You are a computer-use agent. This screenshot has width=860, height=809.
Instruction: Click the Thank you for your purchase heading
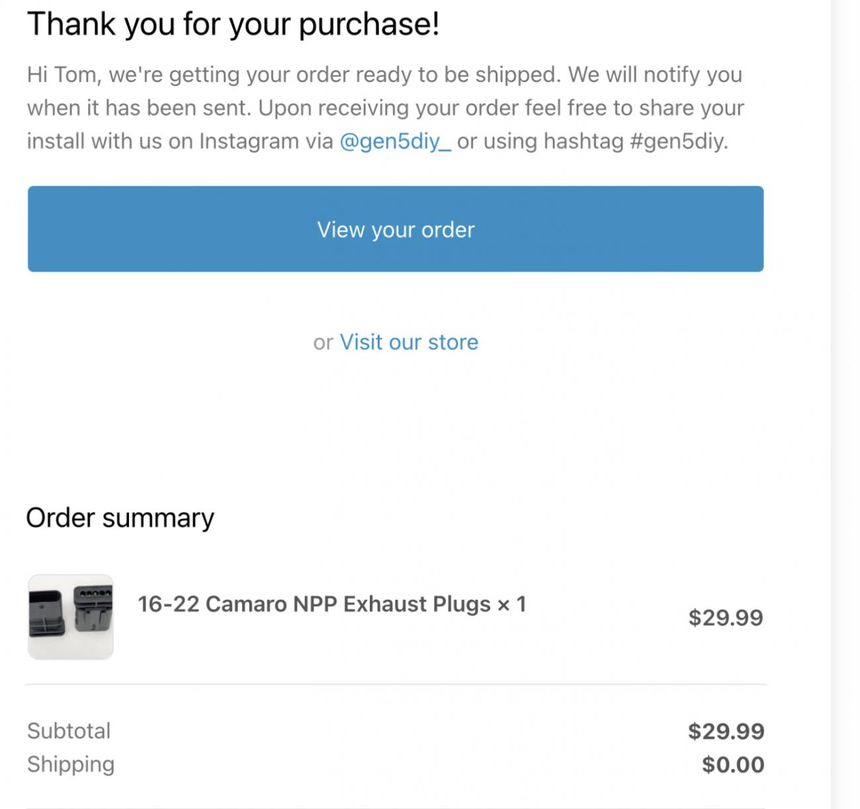(x=233, y=24)
